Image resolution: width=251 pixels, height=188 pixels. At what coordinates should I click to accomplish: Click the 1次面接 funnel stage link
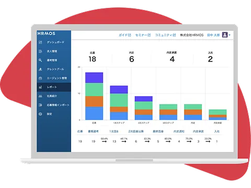[x=114, y=131]
